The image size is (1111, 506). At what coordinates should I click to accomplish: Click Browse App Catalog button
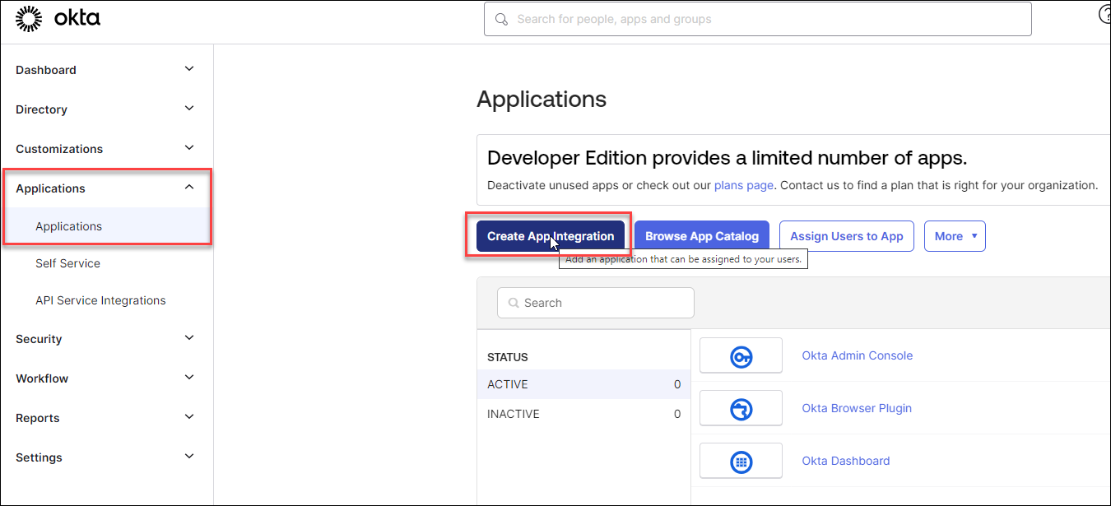[701, 236]
